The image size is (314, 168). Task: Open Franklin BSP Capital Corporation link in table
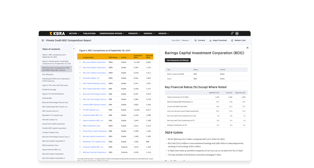pos(95,104)
